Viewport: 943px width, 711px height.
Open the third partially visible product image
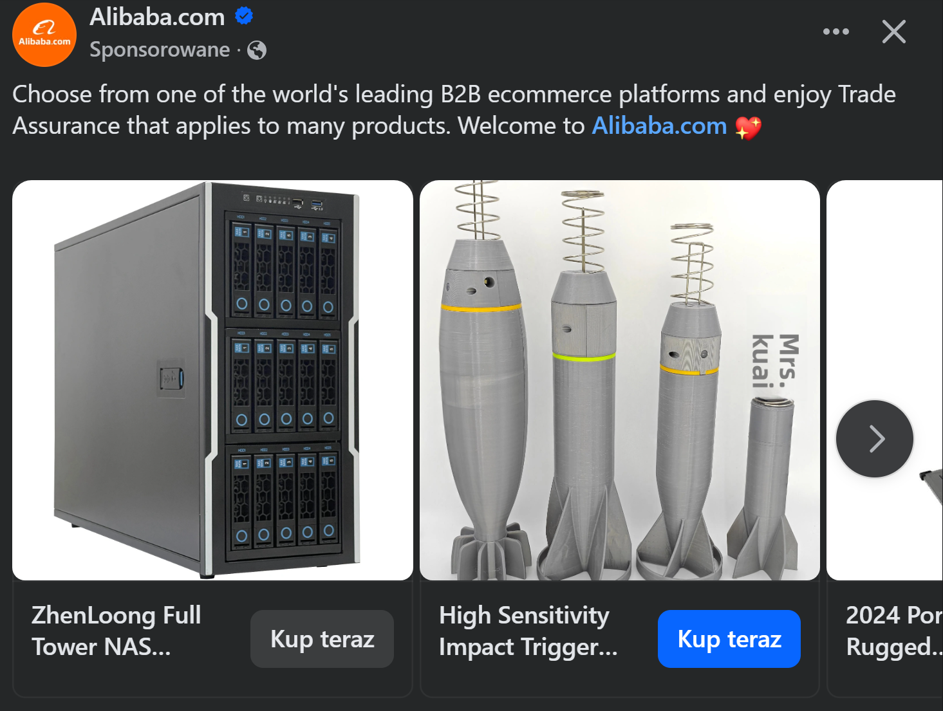pyautogui.click(x=885, y=380)
